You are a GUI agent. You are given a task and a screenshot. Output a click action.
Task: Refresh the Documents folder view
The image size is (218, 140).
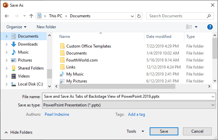tap(139, 16)
